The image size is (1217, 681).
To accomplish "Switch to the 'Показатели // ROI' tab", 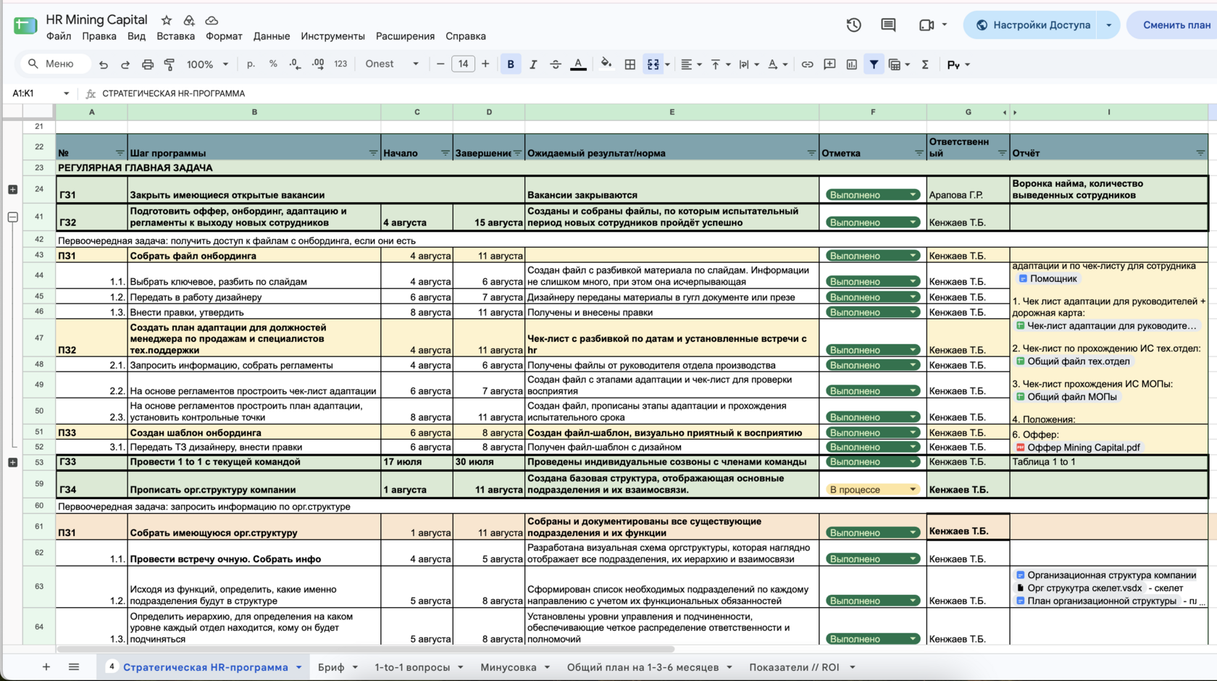I will [794, 667].
